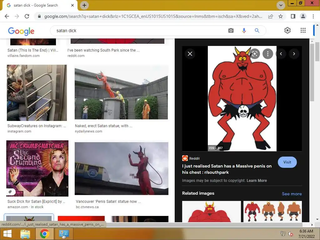Click the muted volume tray icon
Image resolution: width=320 pixels, height=240 pixels.
click(291, 234)
